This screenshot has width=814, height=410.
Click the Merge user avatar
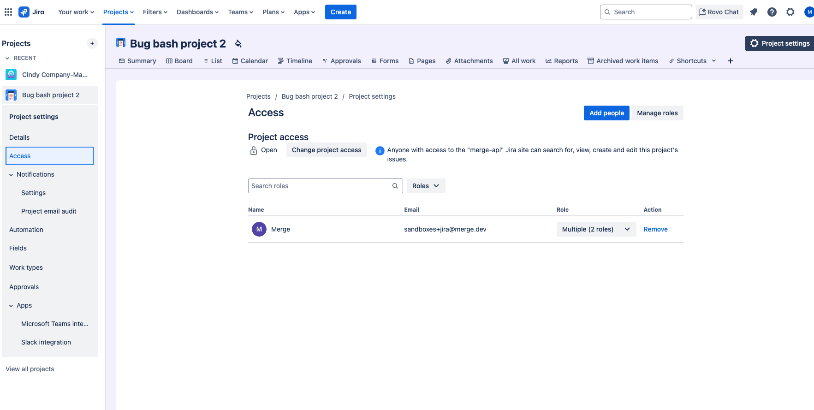(x=259, y=229)
